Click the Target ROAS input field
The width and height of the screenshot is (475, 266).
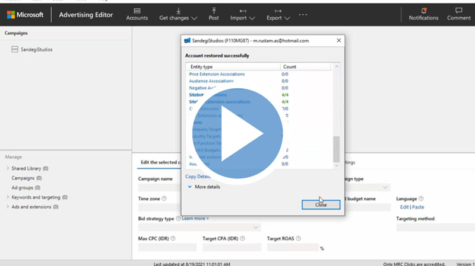[293, 248]
